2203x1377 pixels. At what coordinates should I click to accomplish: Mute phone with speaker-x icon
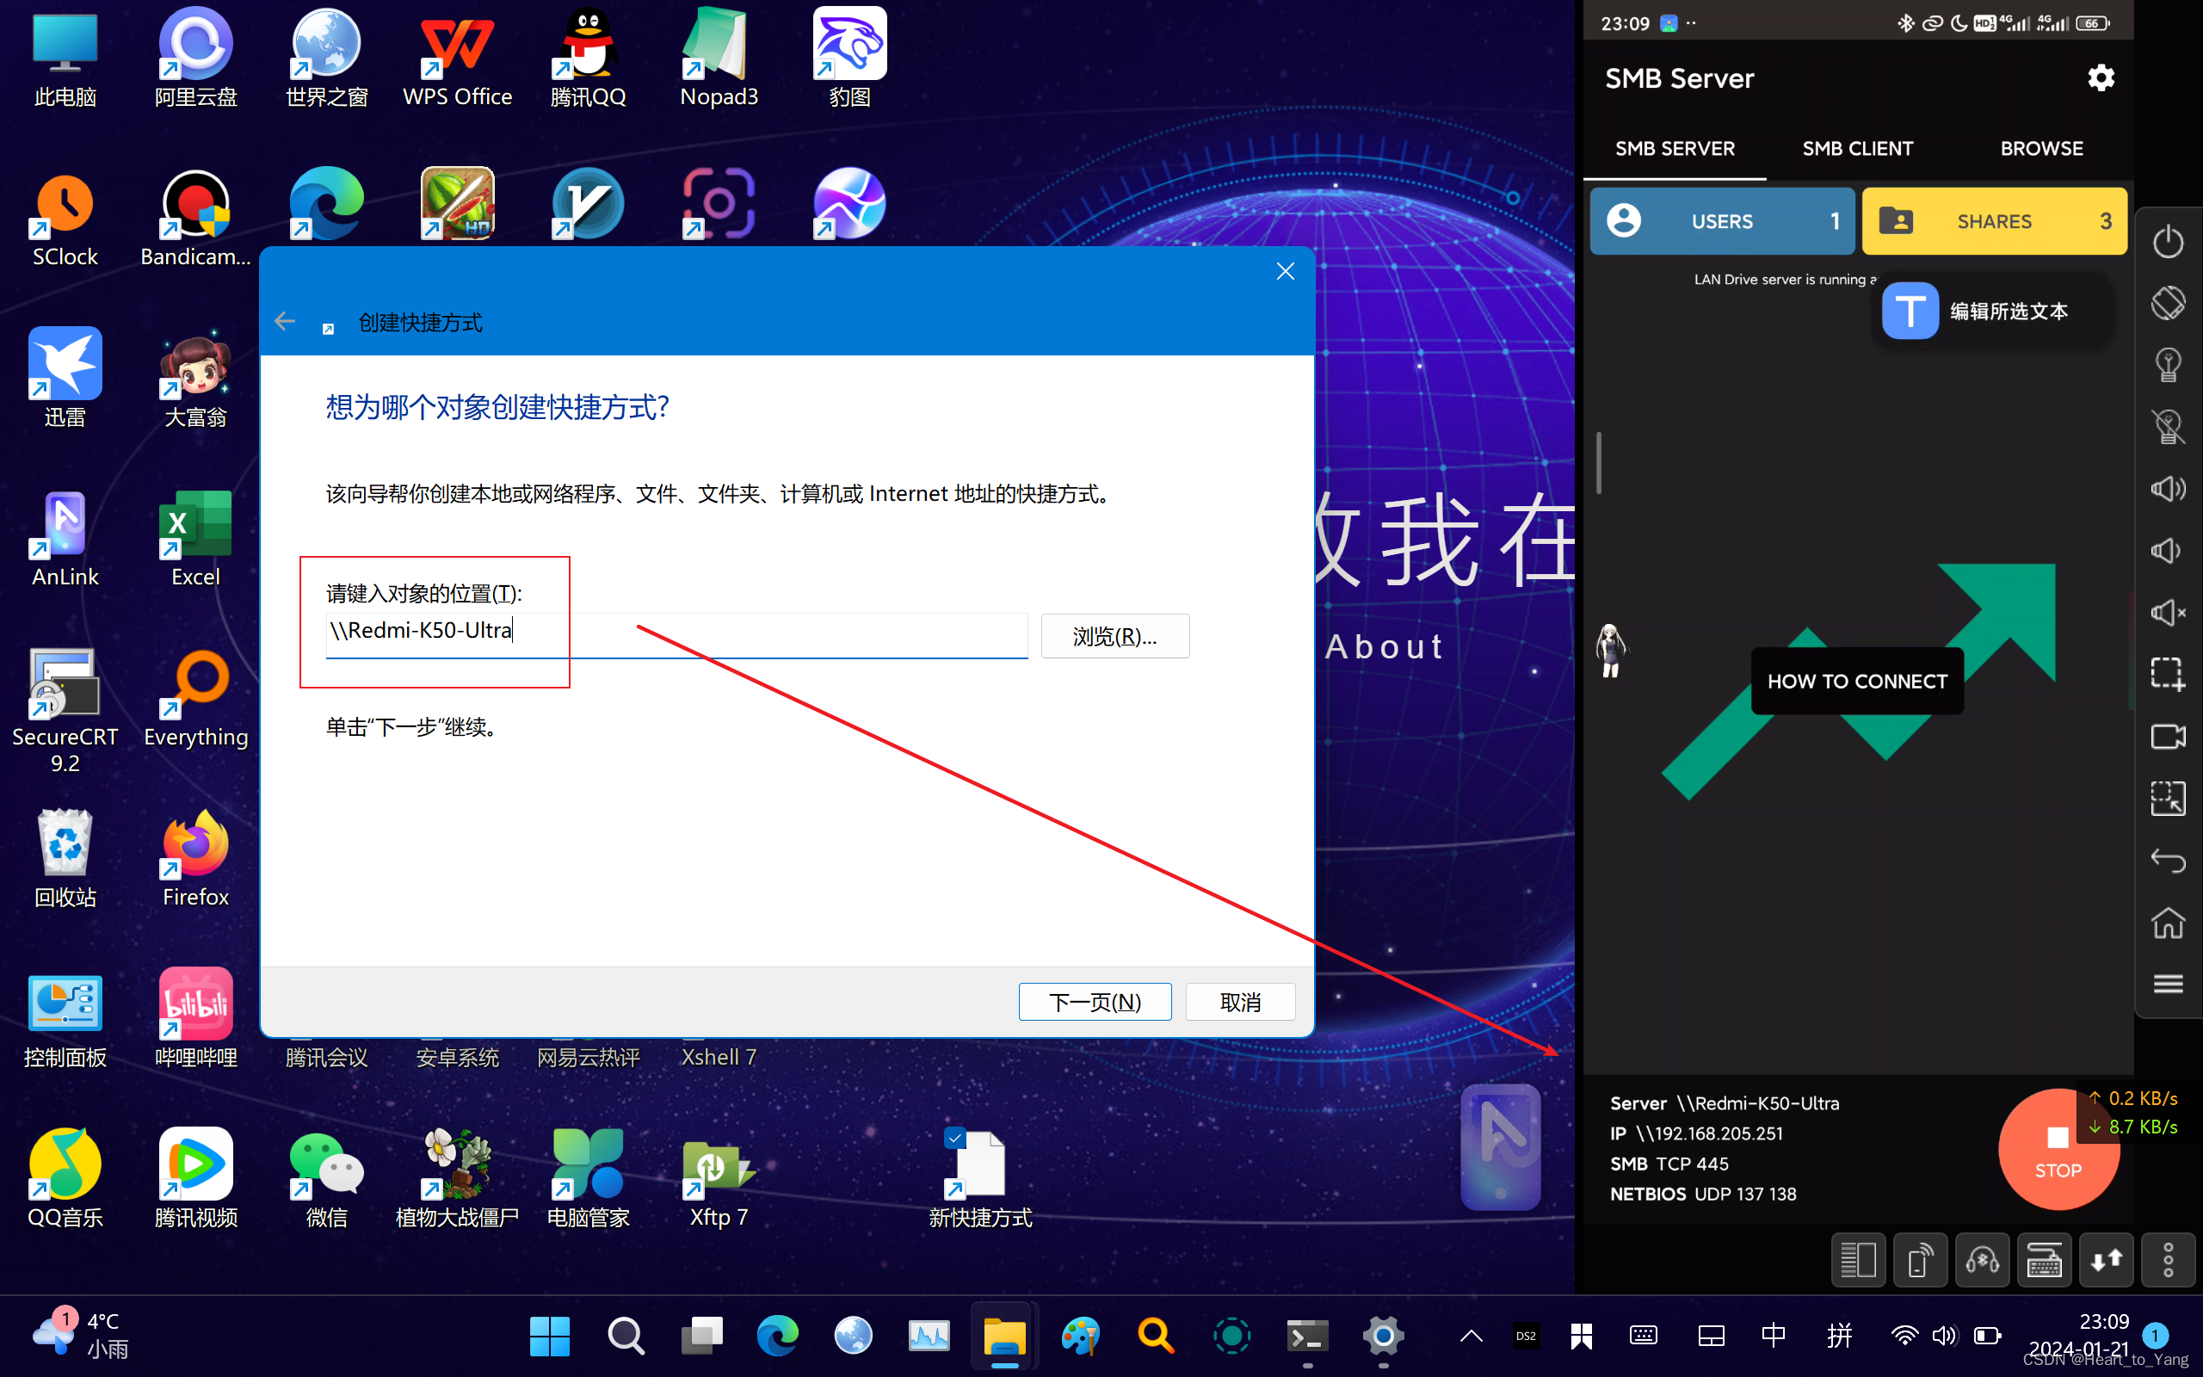(x=2168, y=613)
